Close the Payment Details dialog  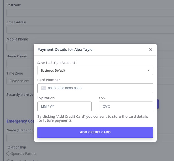[151, 50]
